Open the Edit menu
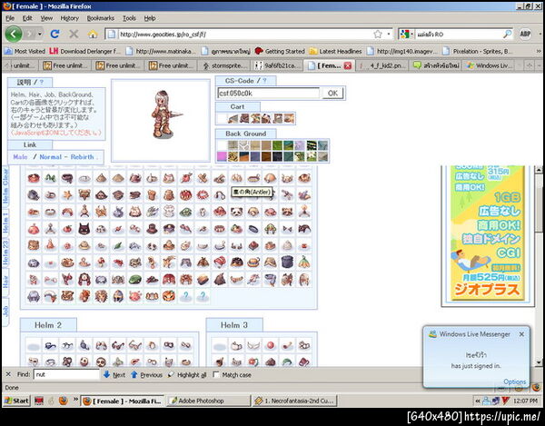Screen dimensions: 545x426 27,18
